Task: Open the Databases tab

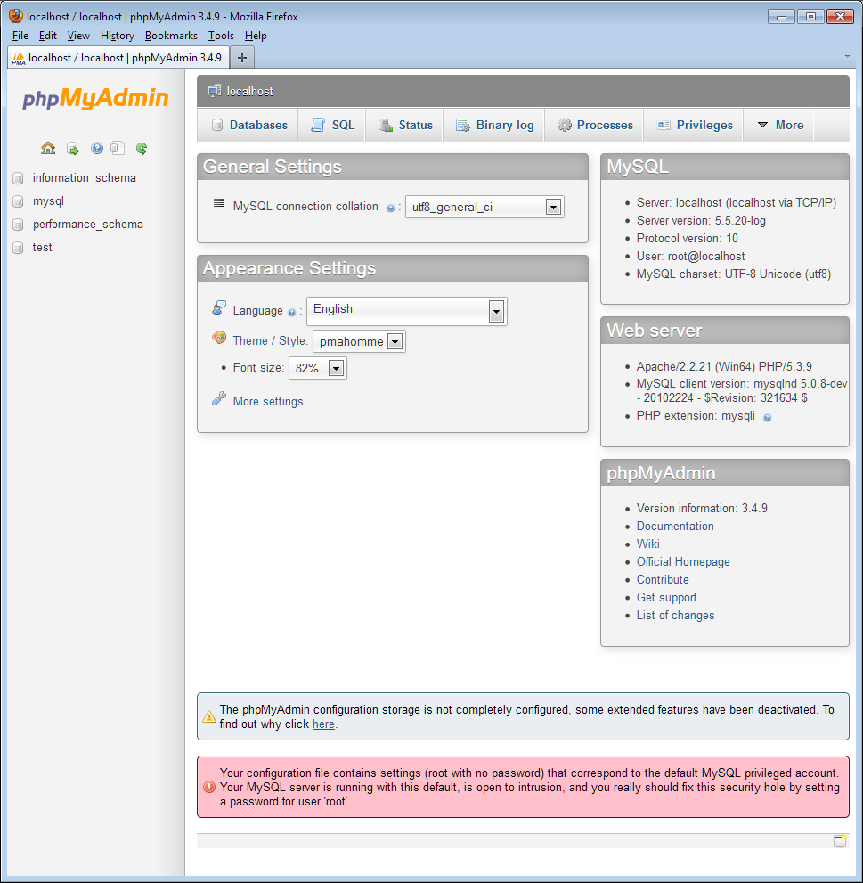Action: [248, 125]
